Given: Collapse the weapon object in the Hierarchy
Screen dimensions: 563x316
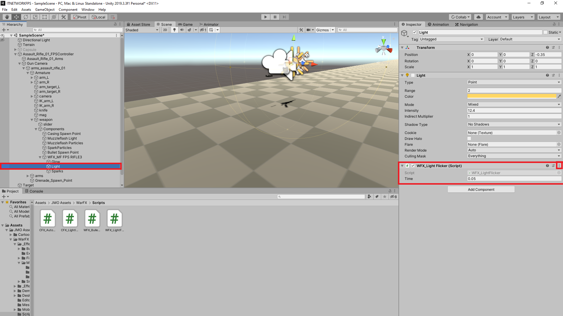Looking at the screenshot, I should click(x=32, y=119).
